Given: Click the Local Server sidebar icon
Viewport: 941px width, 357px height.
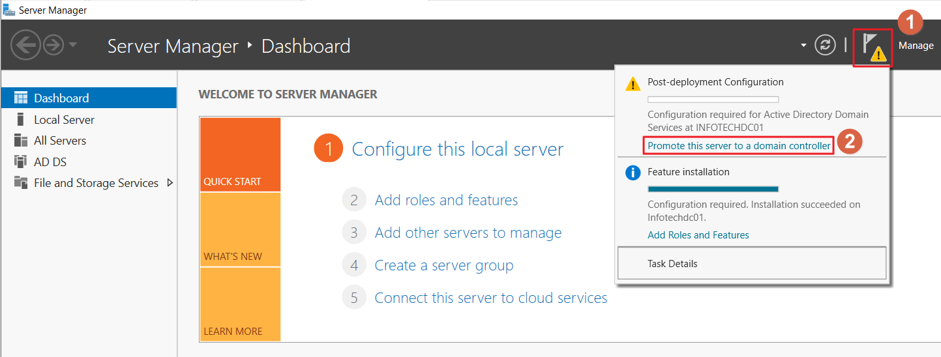Looking at the screenshot, I should [20, 120].
